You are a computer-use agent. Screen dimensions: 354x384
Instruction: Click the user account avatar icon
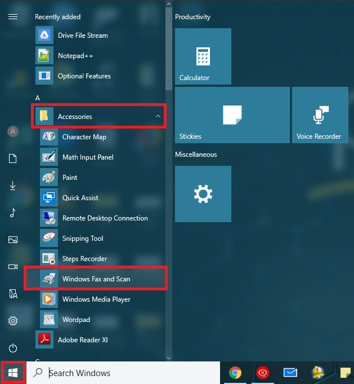(13, 131)
